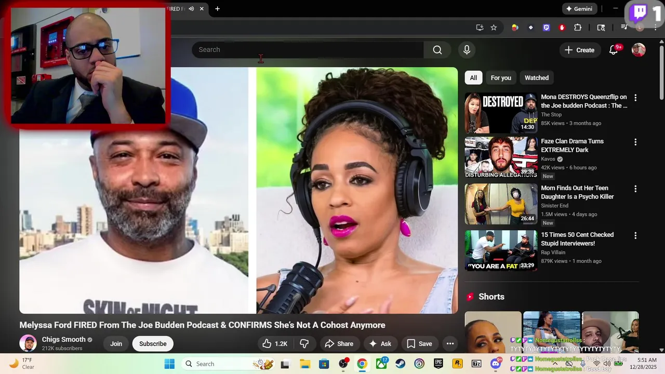The width and height of the screenshot is (665, 374).
Task: Open the Chrome Extensions puzzle icon
Action: (578, 28)
